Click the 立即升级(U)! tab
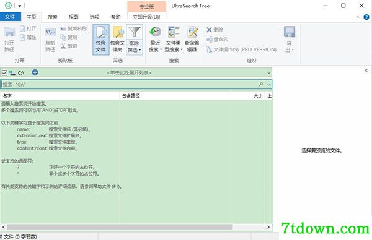The width and height of the screenshot is (372, 240). click(146, 17)
